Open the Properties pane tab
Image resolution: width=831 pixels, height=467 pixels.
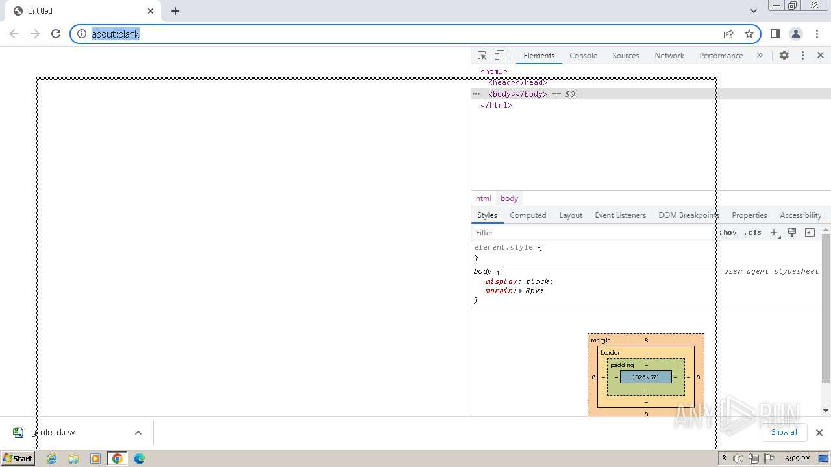click(749, 215)
